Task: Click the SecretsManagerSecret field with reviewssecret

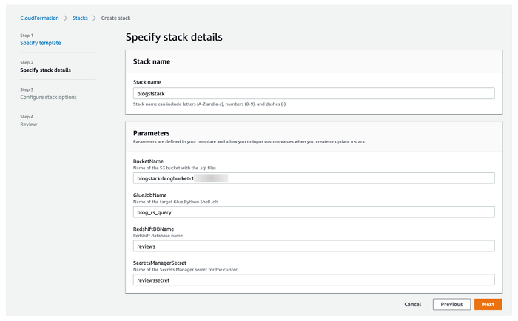Action: click(x=313, y=280)
